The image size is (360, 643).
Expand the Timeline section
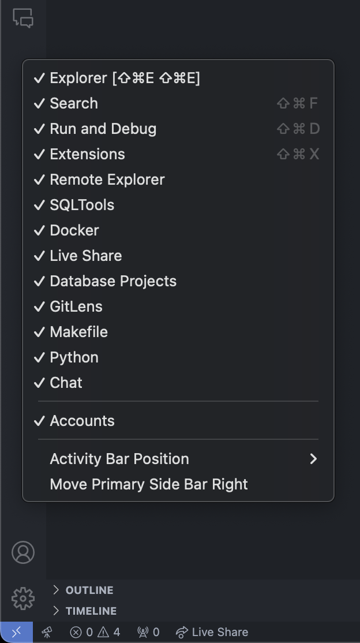pos(91,611)
